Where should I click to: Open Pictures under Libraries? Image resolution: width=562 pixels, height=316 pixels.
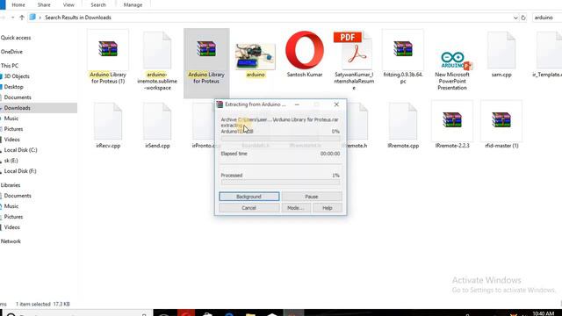(14, 217)
